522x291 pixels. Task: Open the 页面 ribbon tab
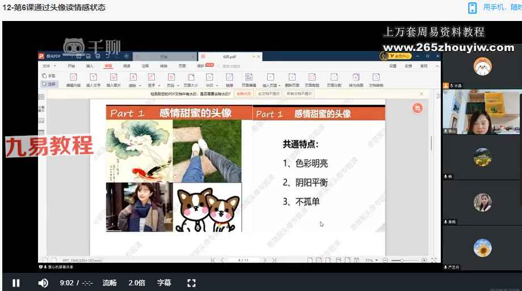pyautogui.click(x=182, y=66)
